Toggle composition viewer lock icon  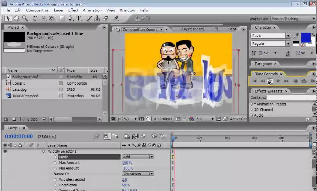point(118,30)
